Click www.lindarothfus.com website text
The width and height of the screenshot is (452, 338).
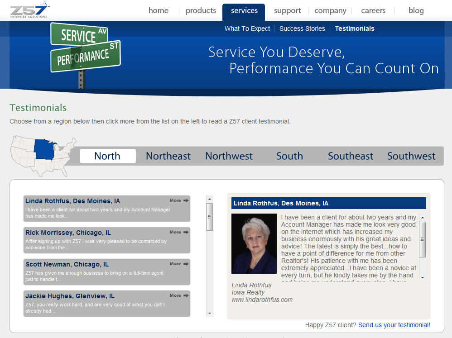(x=262, y=300)
